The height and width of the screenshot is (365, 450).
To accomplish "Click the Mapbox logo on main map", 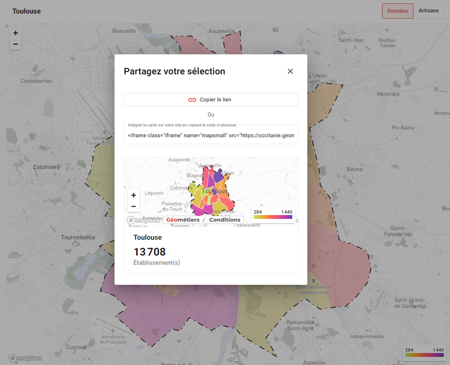I will (x=25, y=358).
